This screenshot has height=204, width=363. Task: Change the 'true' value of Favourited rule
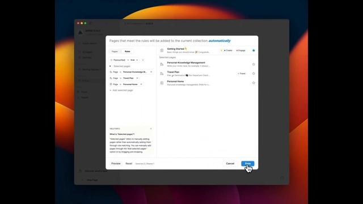133,60
